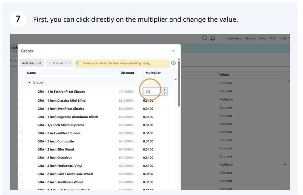
Task: Click the Add discount button
Action: point(31,63)
